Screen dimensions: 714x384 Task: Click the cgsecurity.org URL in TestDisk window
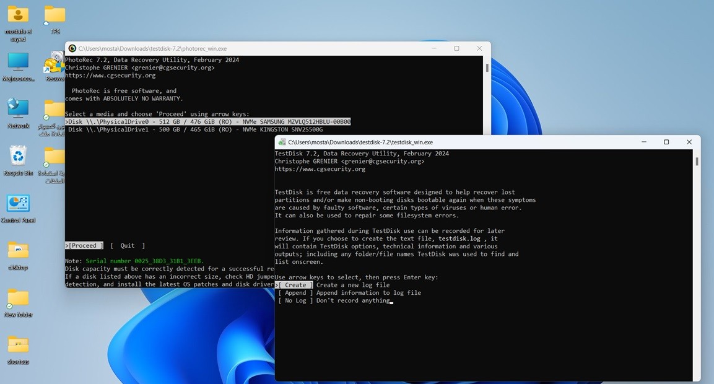click(320, 169)
